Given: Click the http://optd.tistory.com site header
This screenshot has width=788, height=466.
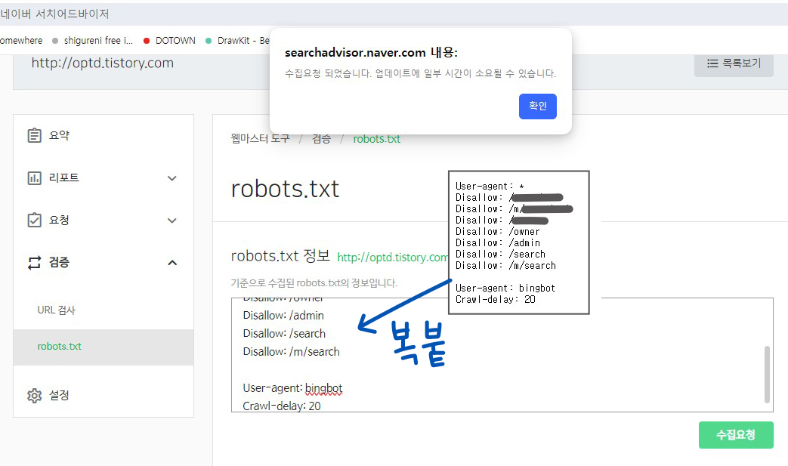Looking at the screenshot, I should (x=103, y=63).
